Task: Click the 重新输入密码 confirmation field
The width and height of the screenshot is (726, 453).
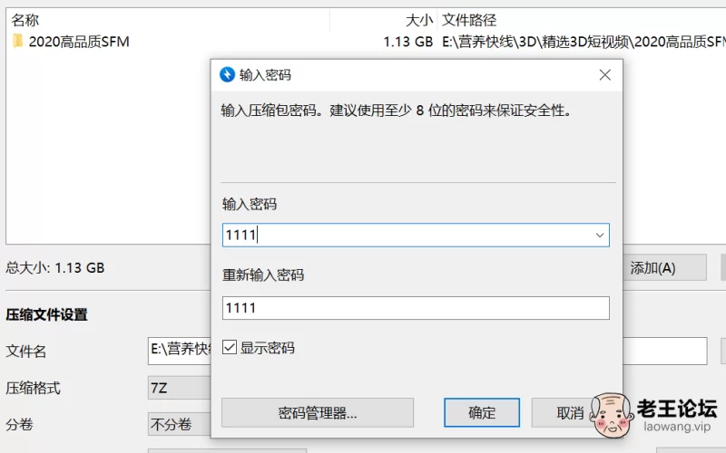Action: coord(416,308)
